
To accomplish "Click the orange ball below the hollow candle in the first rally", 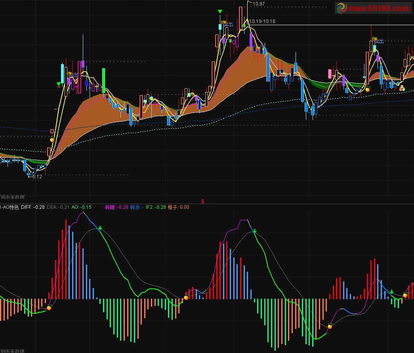I will point(52,140).
